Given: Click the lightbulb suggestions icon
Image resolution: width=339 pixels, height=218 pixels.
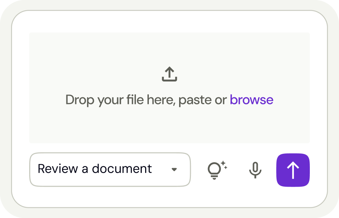Looking at the screenshot, I should pos(215,170).
